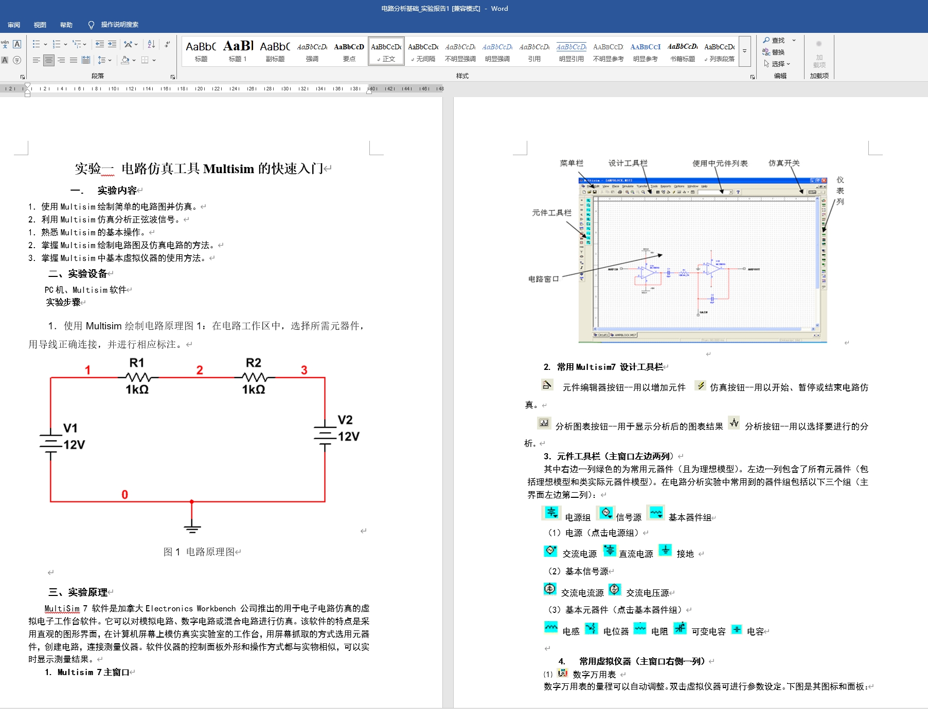Open the 选择 dropdown
Image resolution: width=928 pixels, height=709 pixels.
point(776,64)
